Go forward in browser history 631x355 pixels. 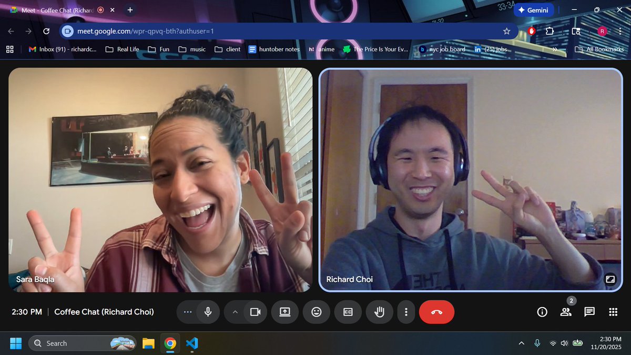click(x=28, y=31)
